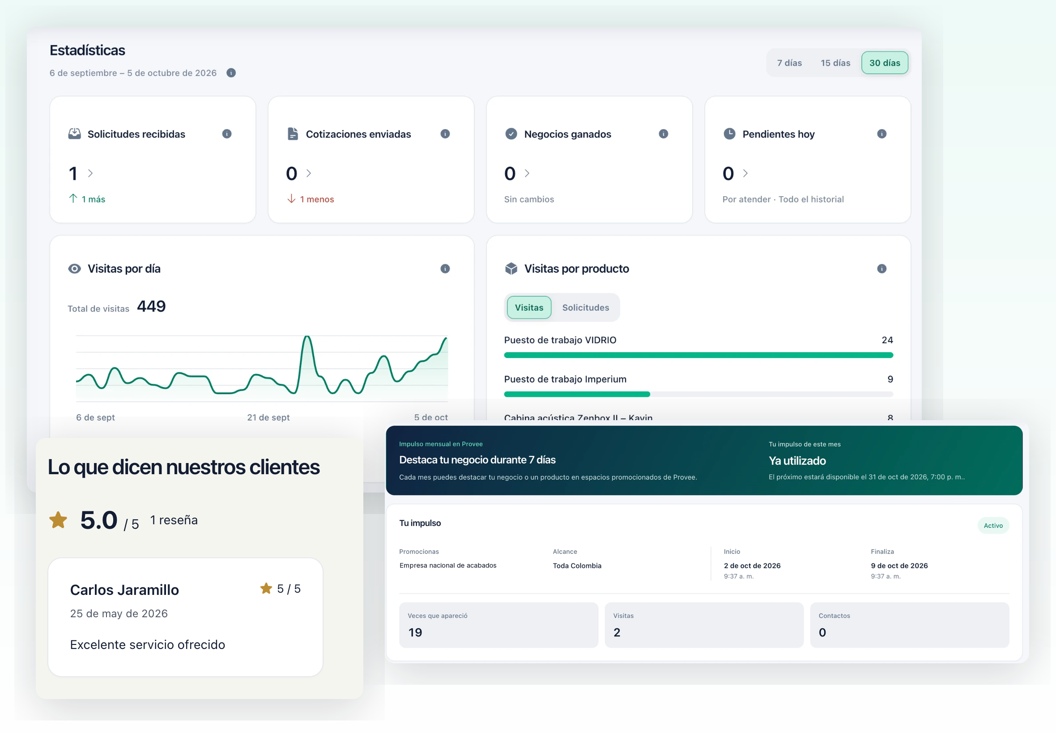Expand Solicitudes recibidas count chevron
Image resolution: width=1056 pixels, height=733 pixels.
coord(90,173)
